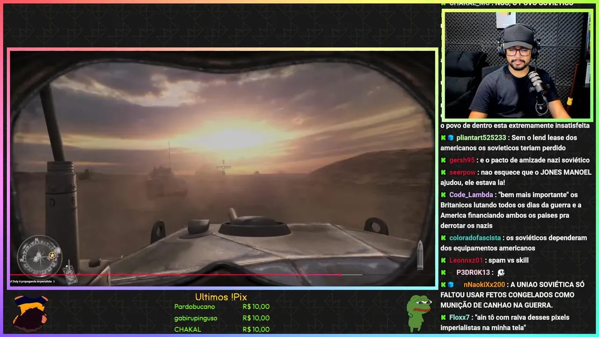Click the text 'extremamente insatisfeita'
599x337 pixels.
pyautogui.click(x=549, y=125)
